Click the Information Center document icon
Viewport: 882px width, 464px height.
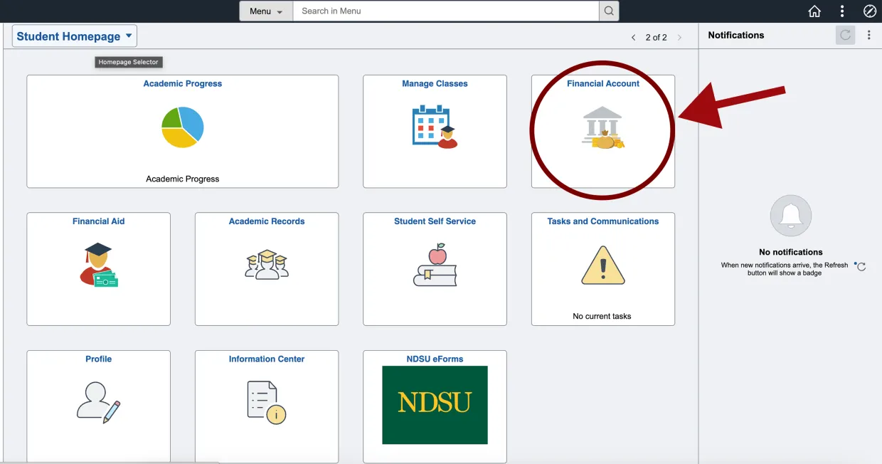click(266, 402)
